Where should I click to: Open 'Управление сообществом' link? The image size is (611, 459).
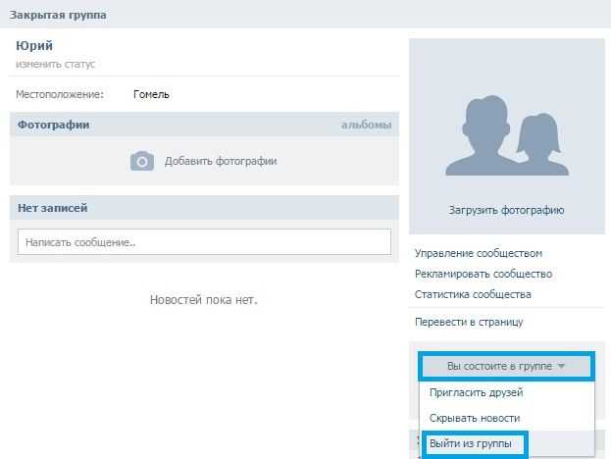click(x=479, y=253)
